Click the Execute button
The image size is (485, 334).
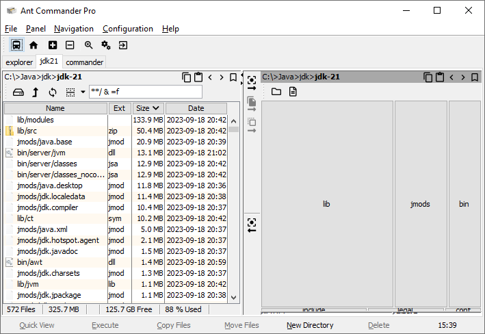click(105, 325)
